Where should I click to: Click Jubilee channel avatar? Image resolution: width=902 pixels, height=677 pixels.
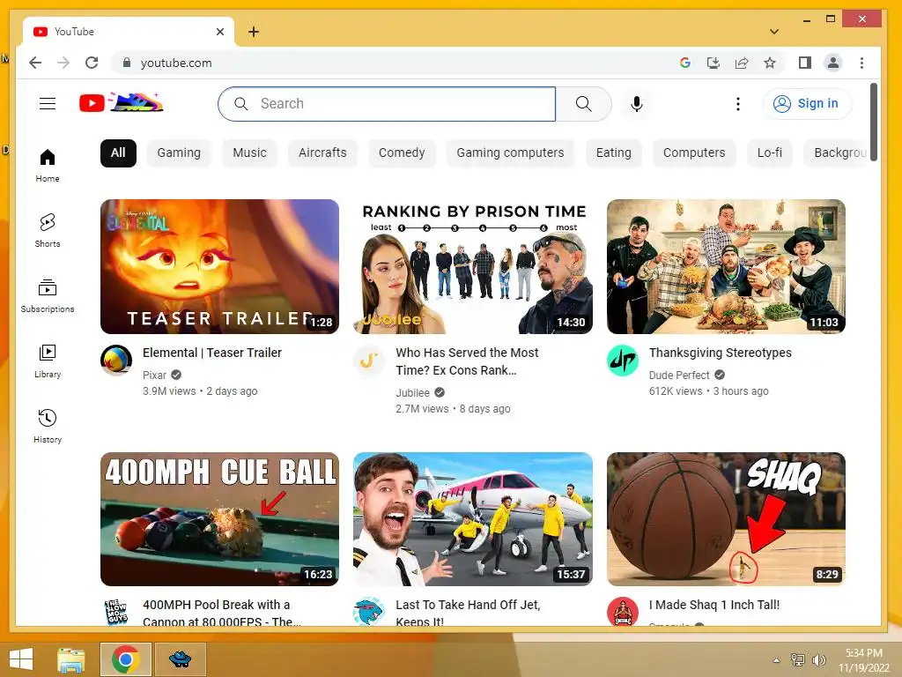point(369,361)
